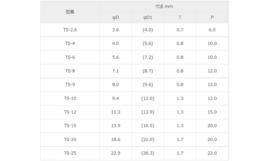Select the TS-20 model cell
The width and height of the screenshot is (268, 161).
pyautogui.click(x=70, y=140)
